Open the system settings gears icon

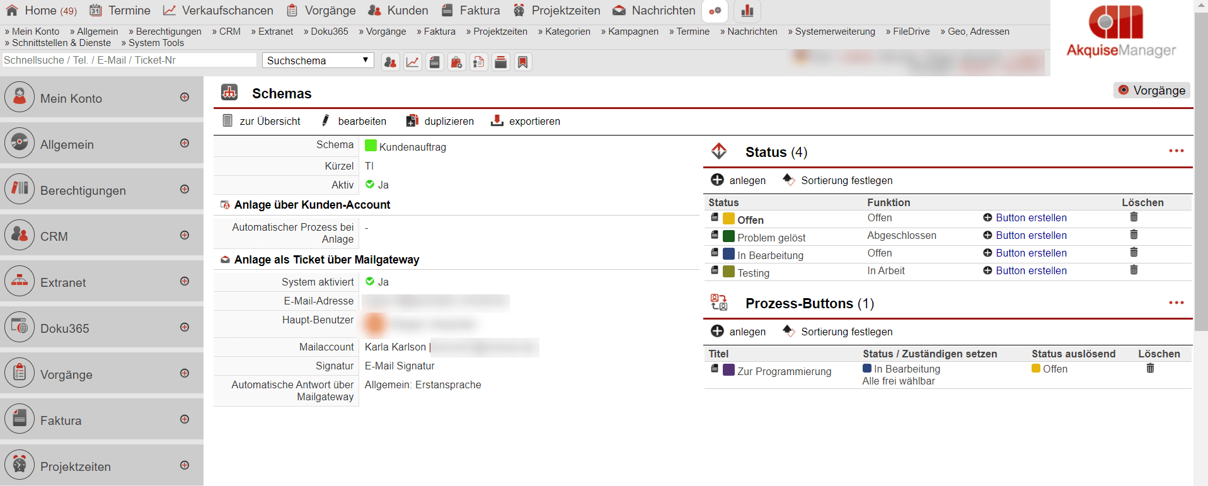point(715,11)
